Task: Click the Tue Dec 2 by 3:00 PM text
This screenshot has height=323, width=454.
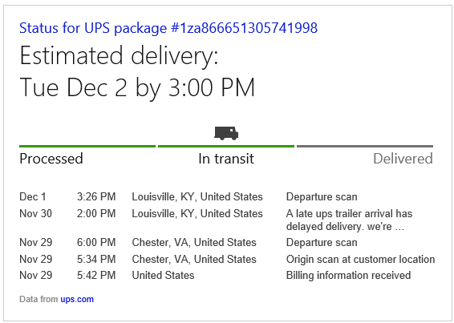Action: (x=137, y=87)
